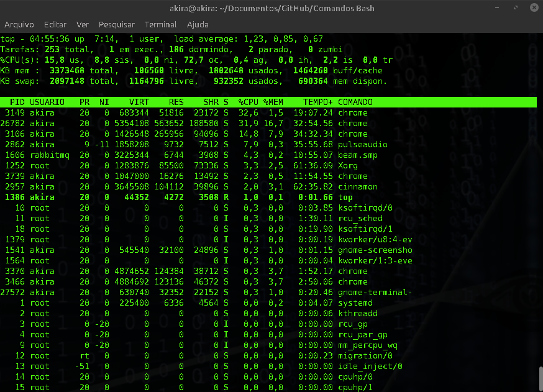Click the mm_percpu_wq command name

368,345
